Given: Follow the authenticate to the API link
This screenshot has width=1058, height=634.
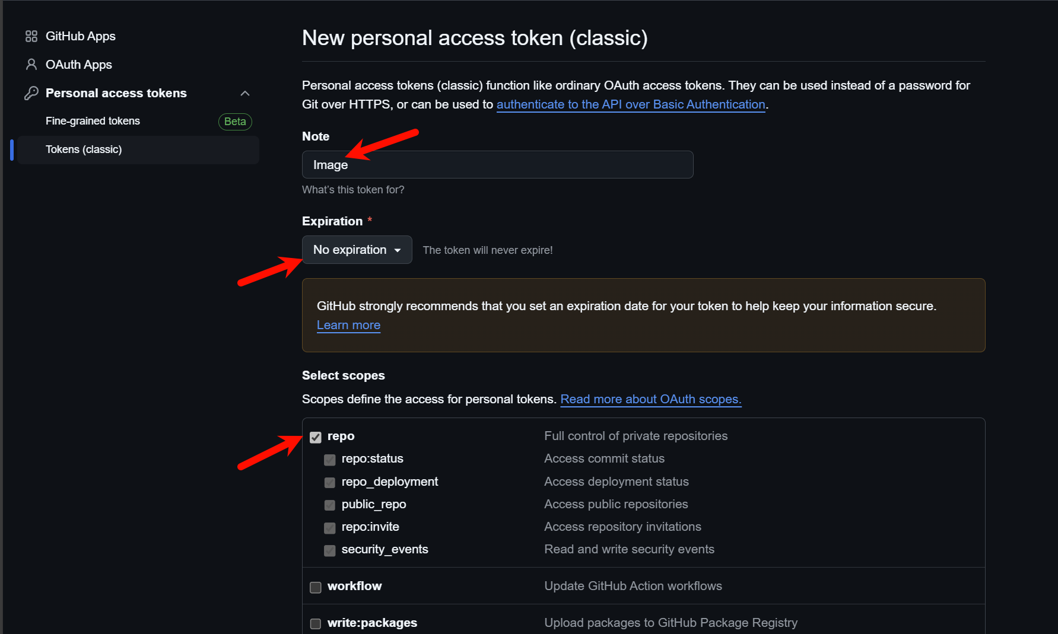Looking at the screenshot, I should pos(631,104).
